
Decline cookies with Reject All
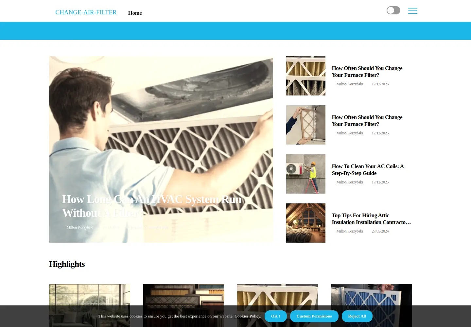click(357, 316)
